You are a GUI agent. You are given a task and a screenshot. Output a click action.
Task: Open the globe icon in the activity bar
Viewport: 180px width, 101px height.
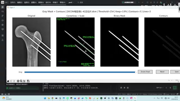pyautogui.click(x=3, y=25)
